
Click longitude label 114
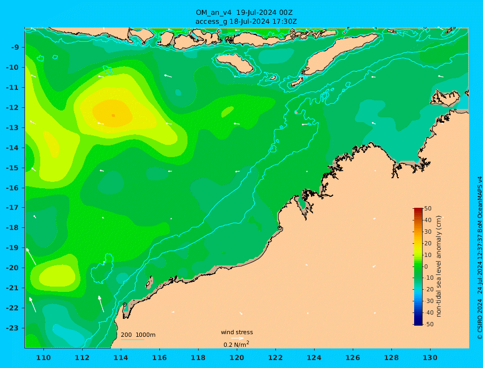tap(121, 357)
